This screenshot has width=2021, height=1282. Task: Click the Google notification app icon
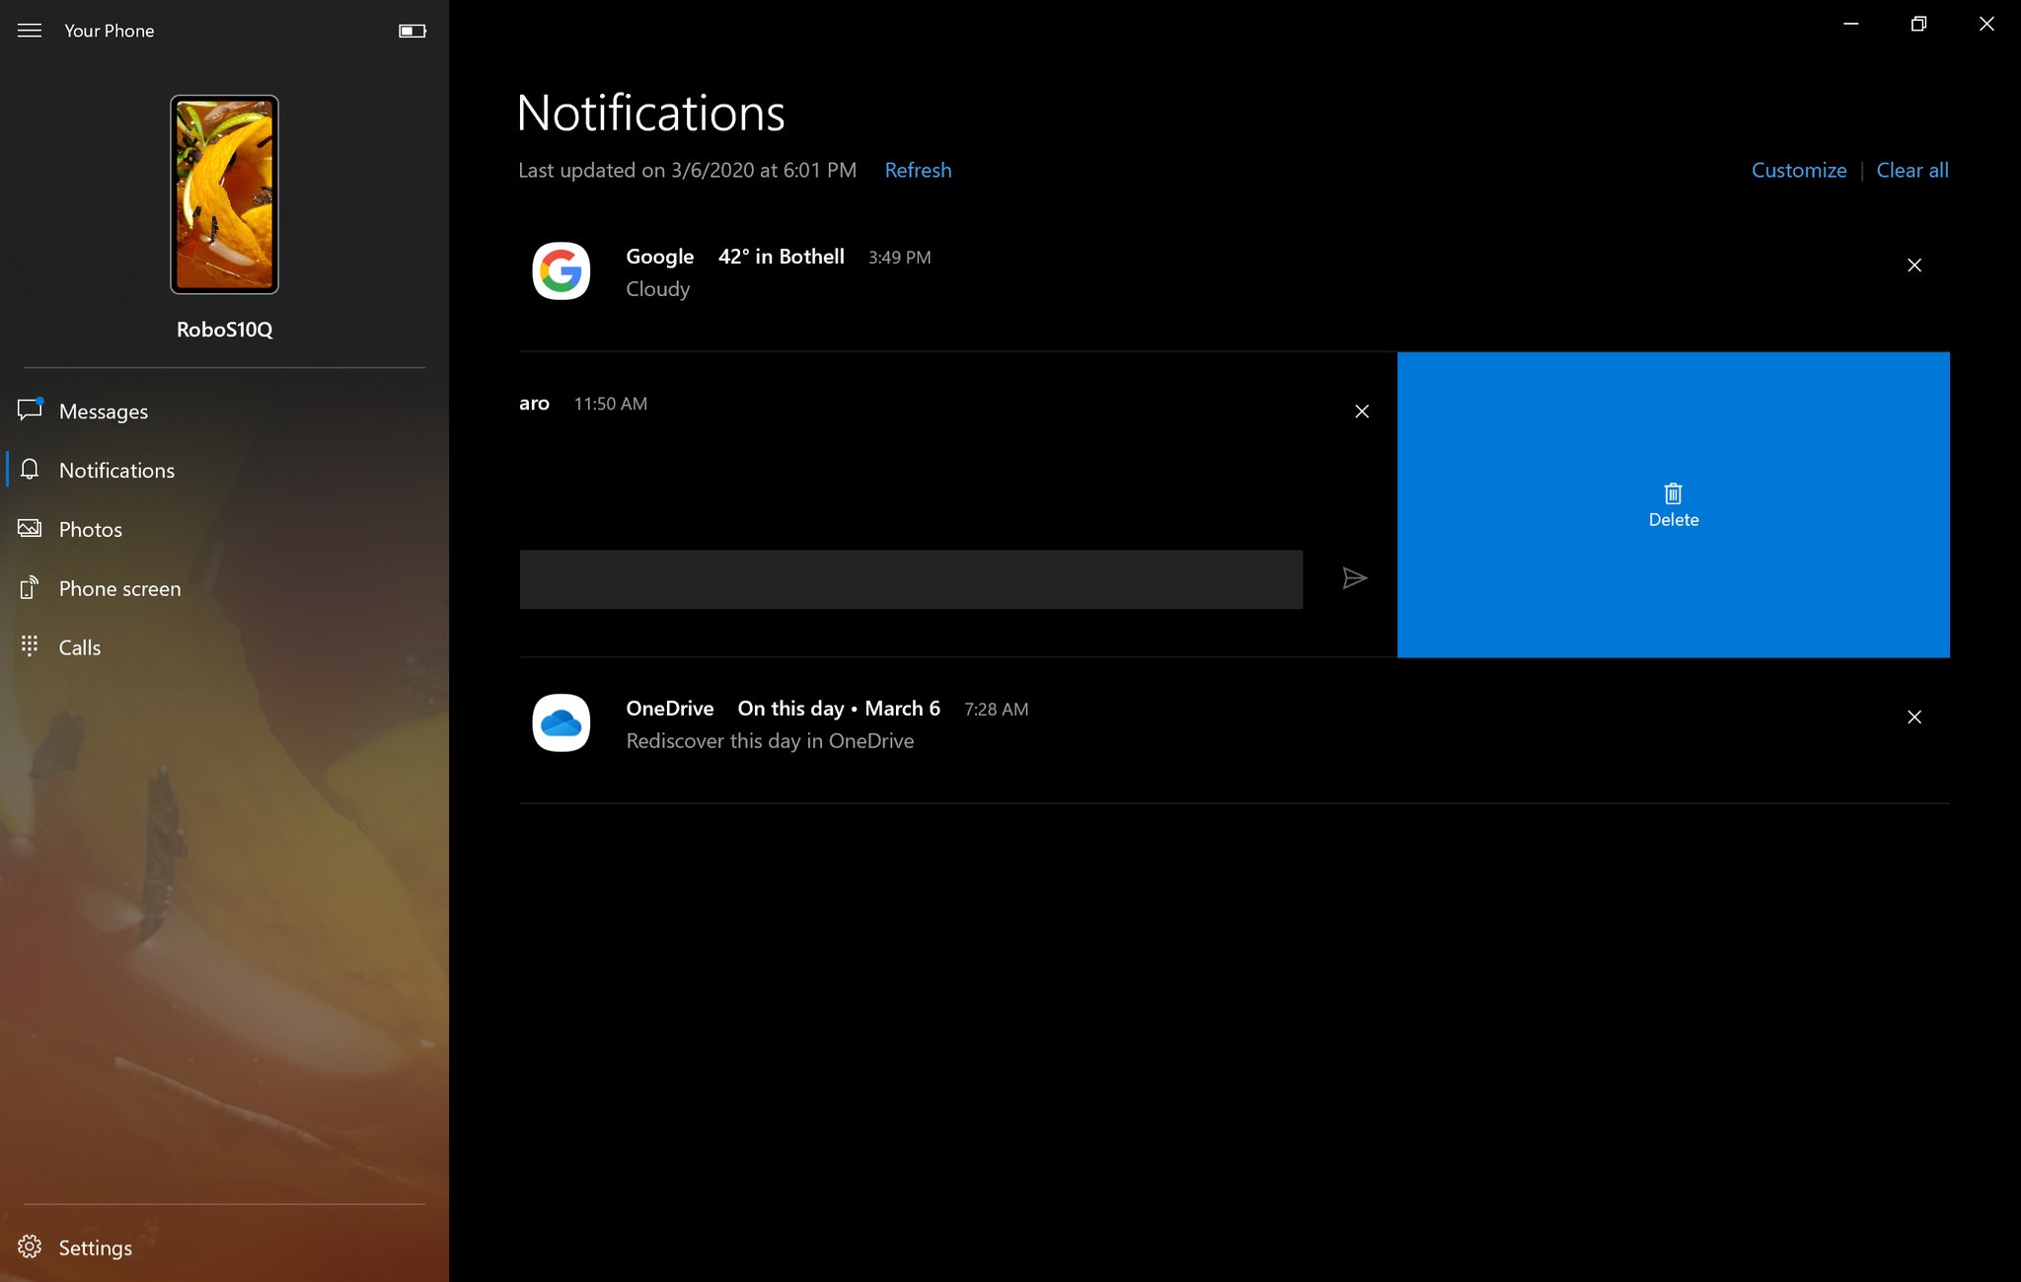pos(561,269)
